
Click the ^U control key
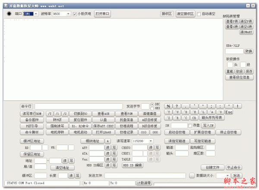pyautogui.click(x=177, y=112)
